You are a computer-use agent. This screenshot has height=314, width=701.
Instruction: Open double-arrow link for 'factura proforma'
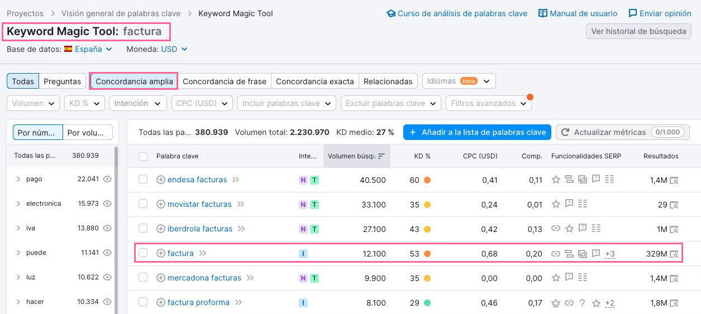point(239,302)
